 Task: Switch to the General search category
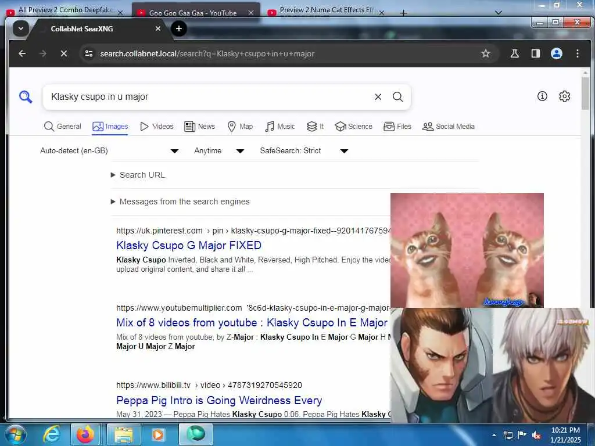(63, 126)
